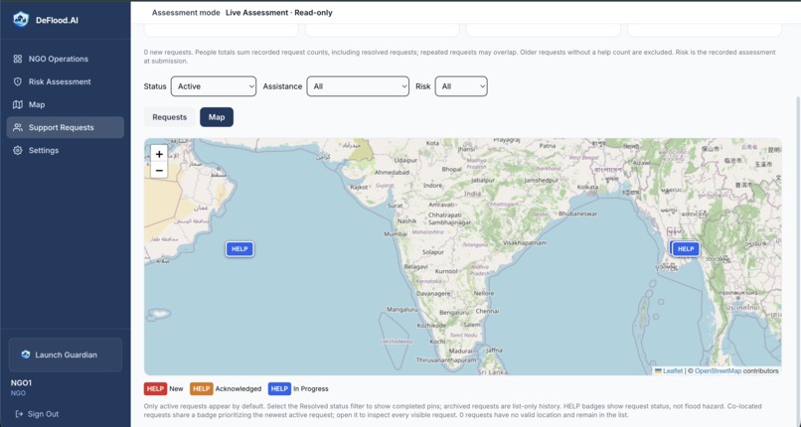Zoom in the map with plus
The image size is (801, 427).
coord(159,154)
